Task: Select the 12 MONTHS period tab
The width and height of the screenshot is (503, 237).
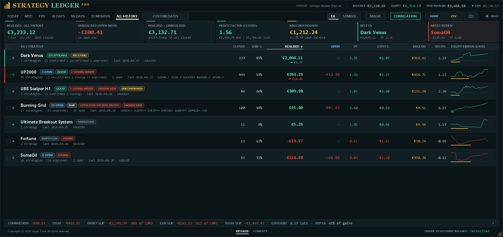Action: pos(101,16)
